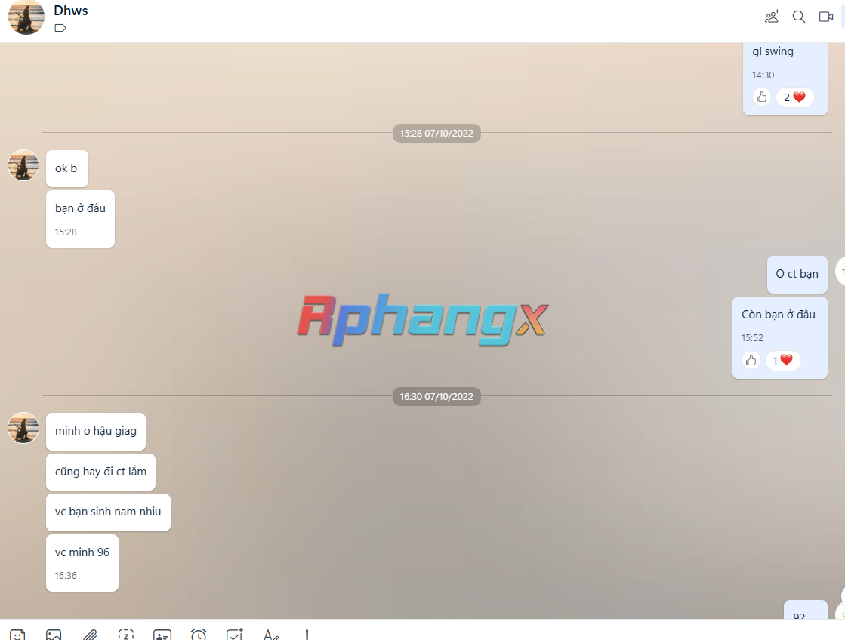Open the 1 heart reaction on 'Còn bạn ở đâu'
Viewport: 845px width, 640px height.
(783, 361)
